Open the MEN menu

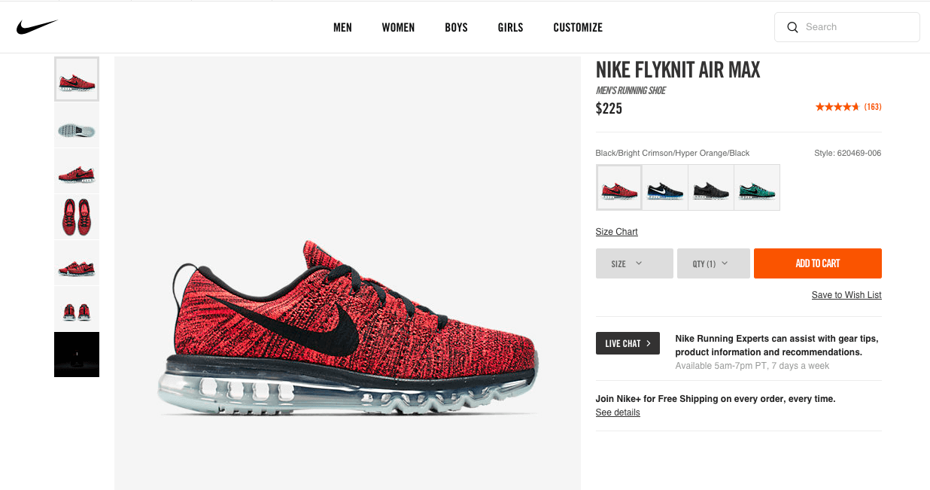(x=342, y=27)
